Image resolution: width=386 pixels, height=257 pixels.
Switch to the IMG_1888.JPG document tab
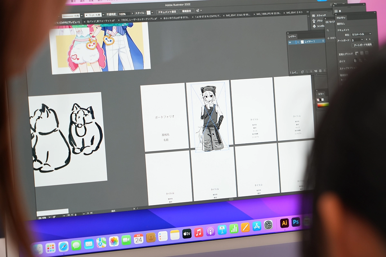268,14
